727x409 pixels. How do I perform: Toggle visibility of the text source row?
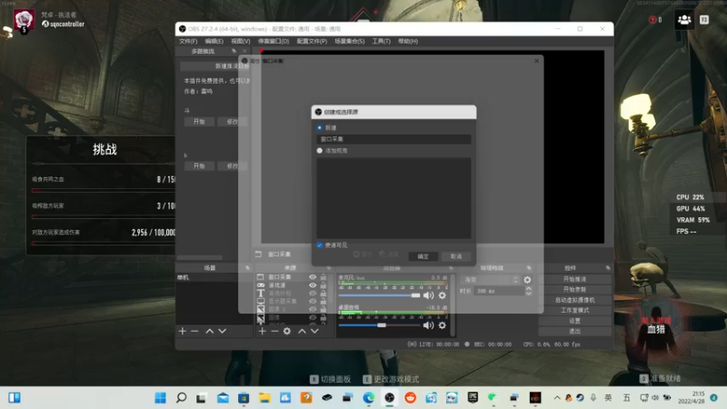click(313, 293)
